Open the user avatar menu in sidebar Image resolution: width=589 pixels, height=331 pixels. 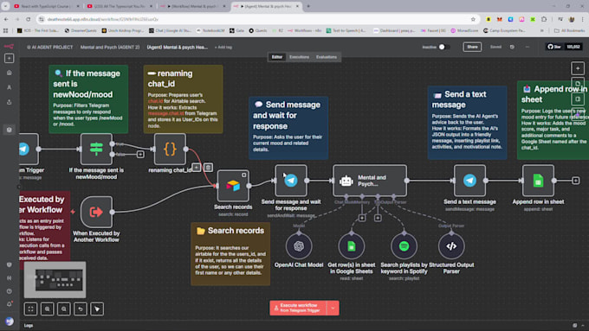[10, 321]
